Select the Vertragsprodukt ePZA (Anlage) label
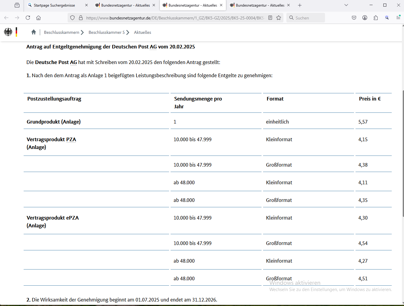 click(53, 222)
